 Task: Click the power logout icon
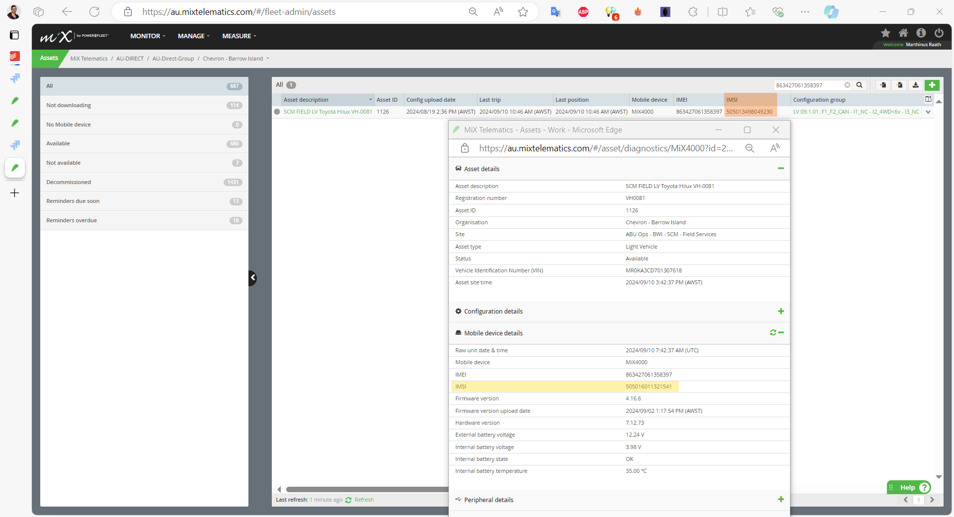[x=939, y=33]
